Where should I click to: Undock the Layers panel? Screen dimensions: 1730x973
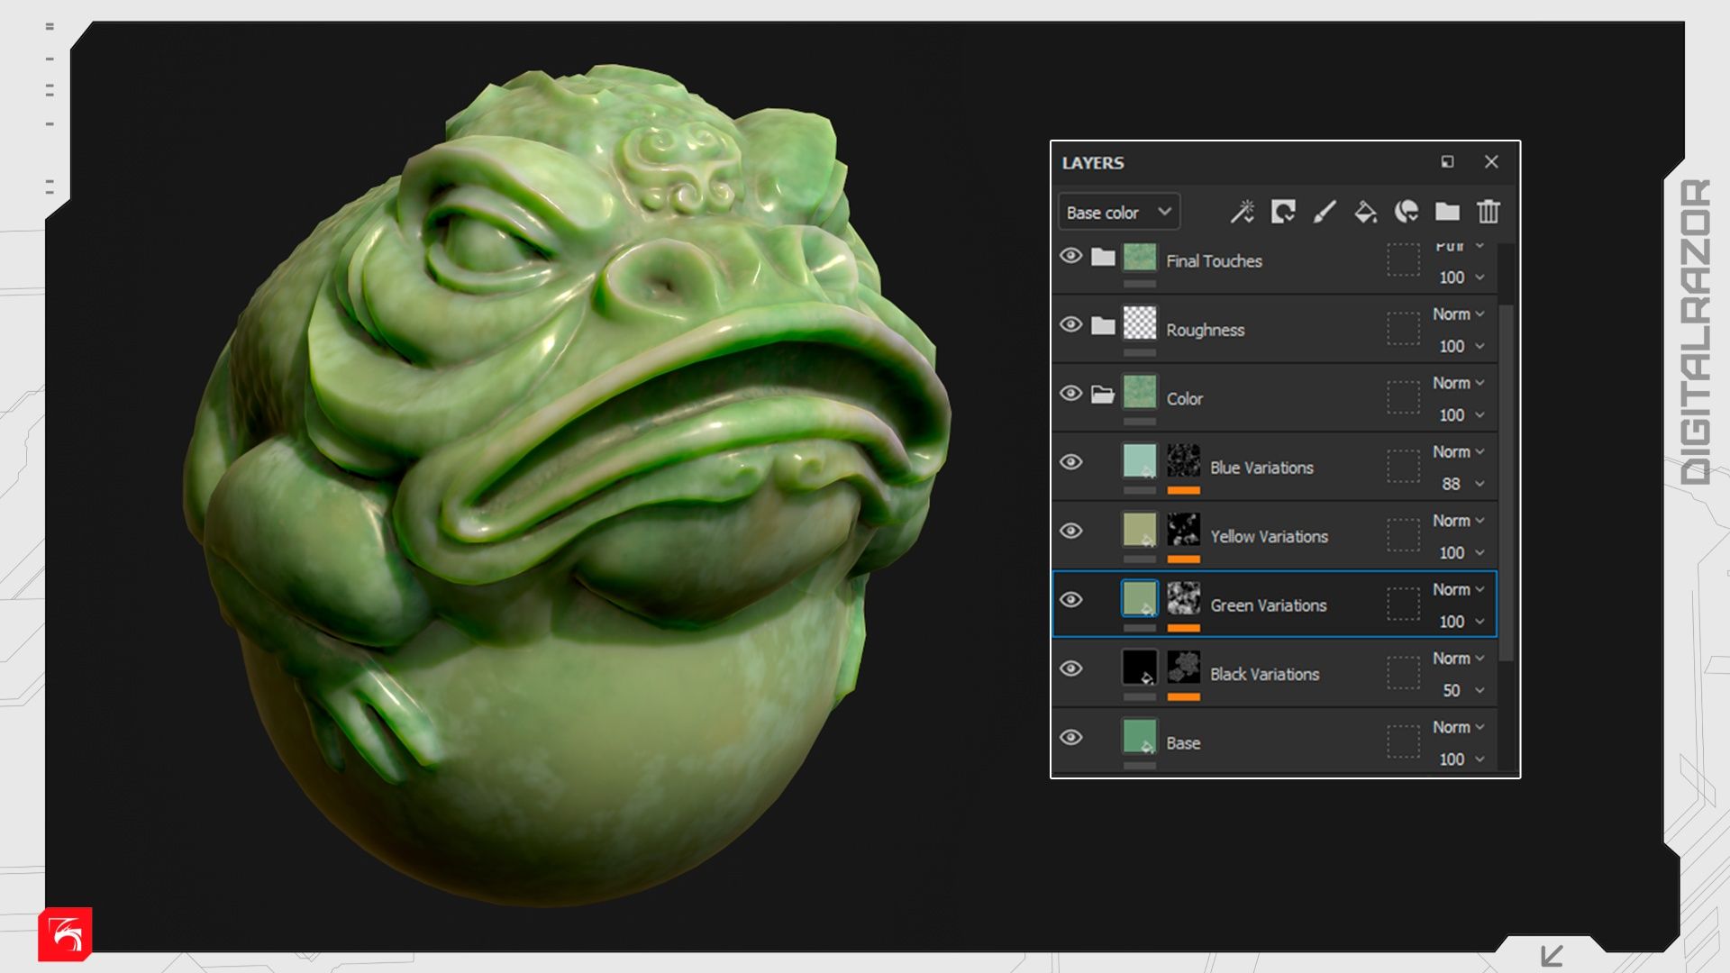pyautogui.click(x=1447, y=162)
